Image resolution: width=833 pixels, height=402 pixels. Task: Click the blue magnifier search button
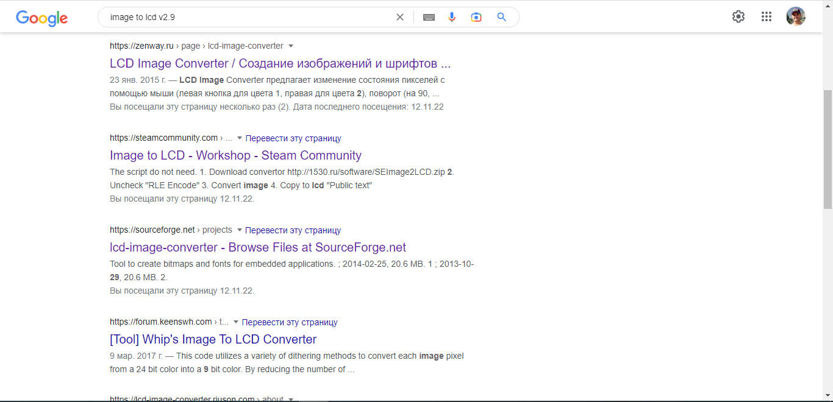pos(501,17)
